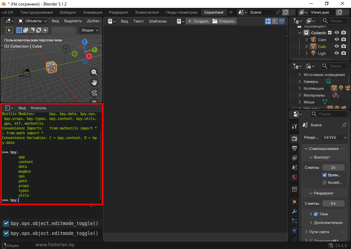Click the Создать button in text editor
The image size is (351, 249).
pyautogui.click(x=198, y=21)
